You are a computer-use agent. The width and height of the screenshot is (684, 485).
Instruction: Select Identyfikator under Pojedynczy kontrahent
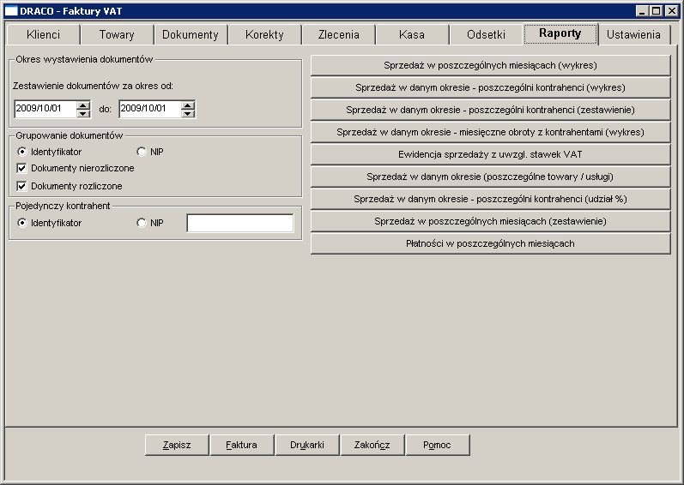(49, 223)
